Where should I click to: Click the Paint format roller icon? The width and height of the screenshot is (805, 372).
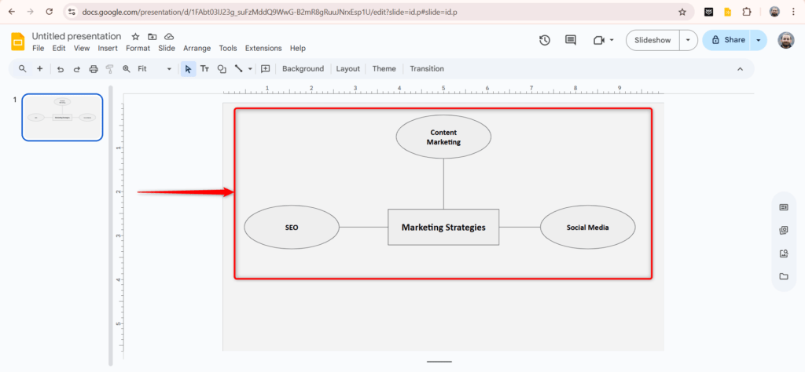(110, 69)
